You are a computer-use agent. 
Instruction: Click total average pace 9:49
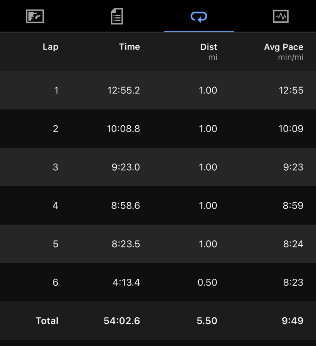click(x=293, y=321)
